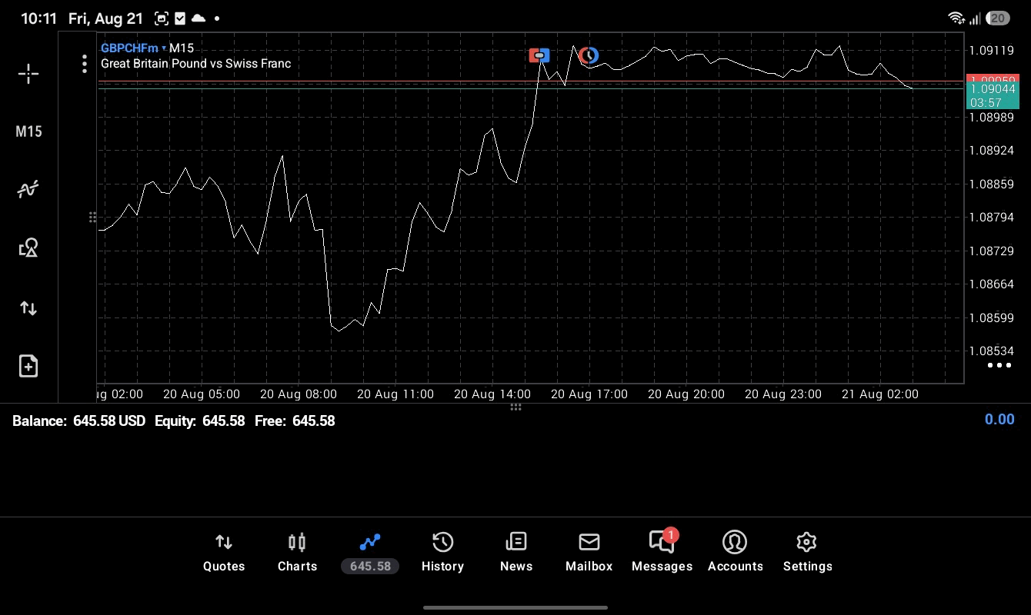Viewport: 1031px width, 615px height.
Task: Tap the 1.08989 price scale label
Action: point(992,117)
